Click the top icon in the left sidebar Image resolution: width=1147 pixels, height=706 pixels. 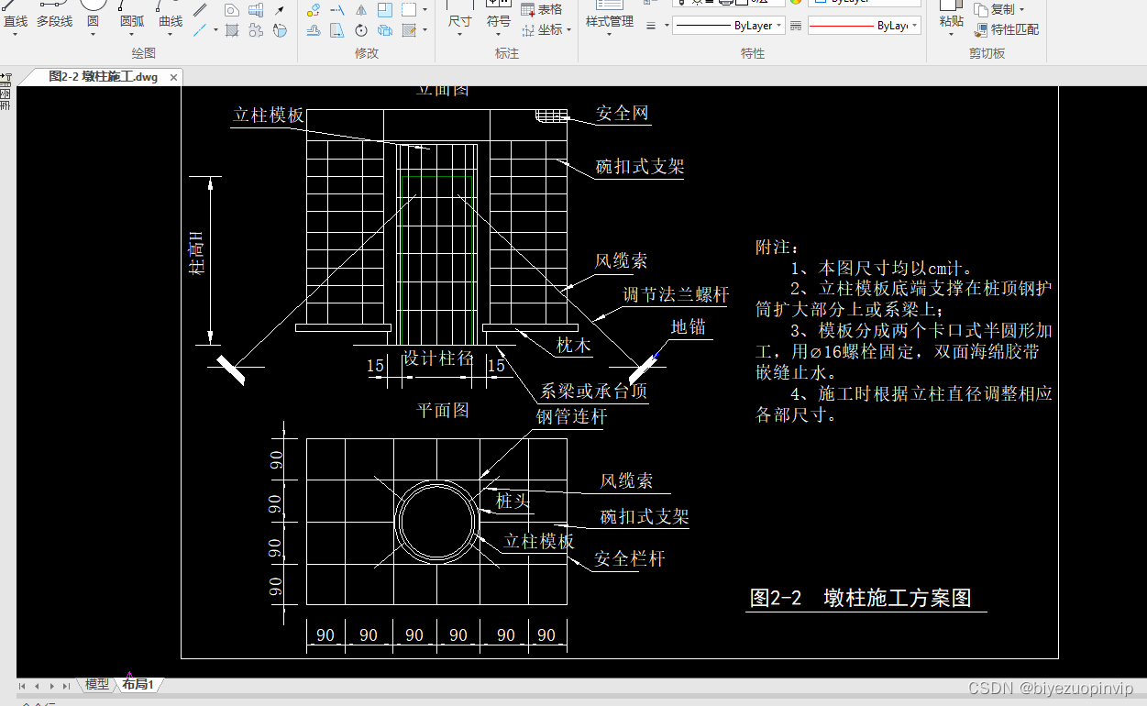[5, 79]
